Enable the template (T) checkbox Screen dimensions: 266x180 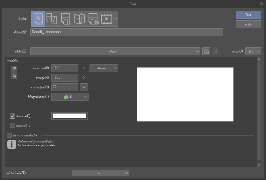(x=12, y=125)
